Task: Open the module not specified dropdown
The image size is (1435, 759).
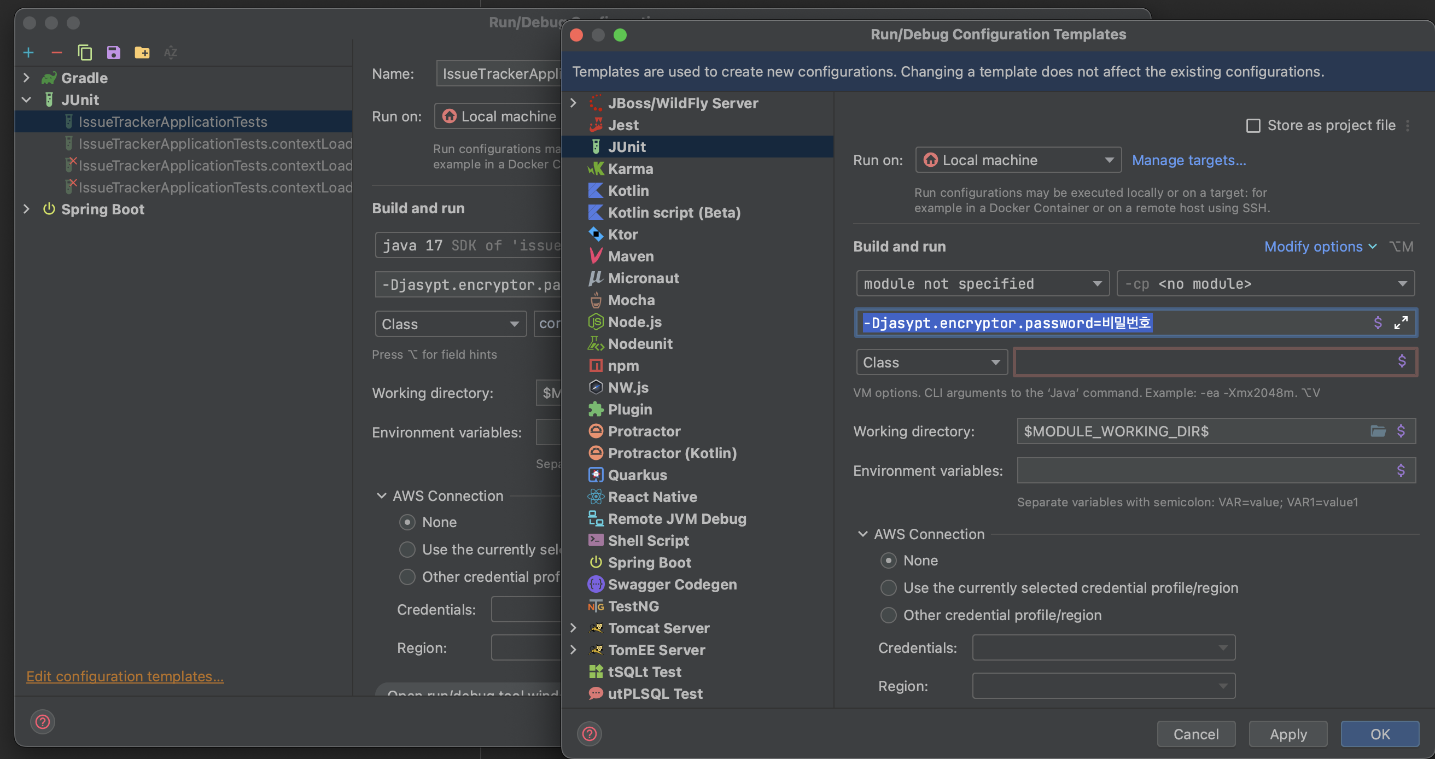Action: click(x=982, y=284)
